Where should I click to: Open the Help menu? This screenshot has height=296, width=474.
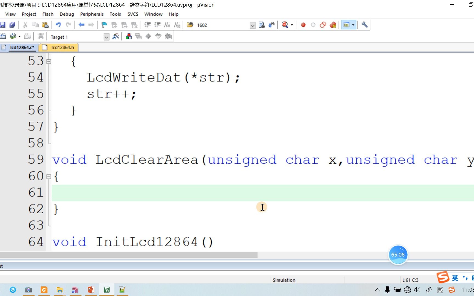pyautogui.click(x=173, y=14)
